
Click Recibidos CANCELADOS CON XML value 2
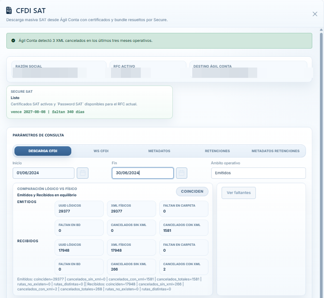pos(164,269)
